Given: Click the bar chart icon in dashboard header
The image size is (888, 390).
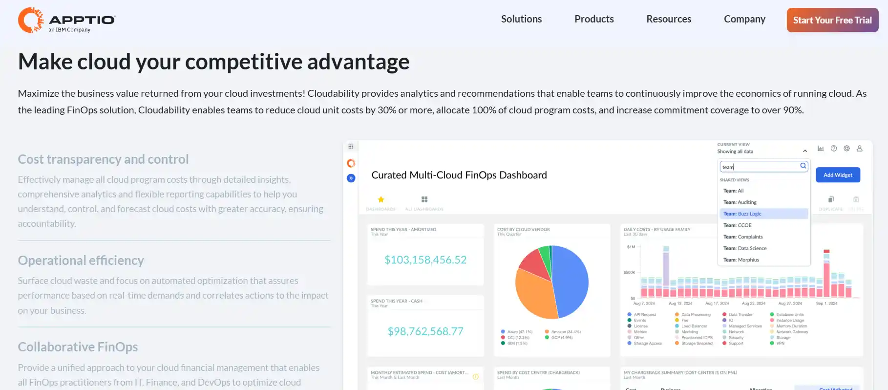Looking at the screenshot, I should [821, 149].
